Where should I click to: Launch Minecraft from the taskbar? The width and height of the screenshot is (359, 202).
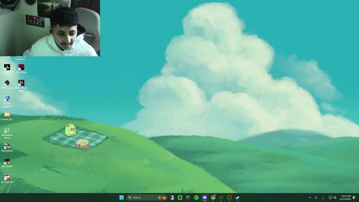pos(180,198)
